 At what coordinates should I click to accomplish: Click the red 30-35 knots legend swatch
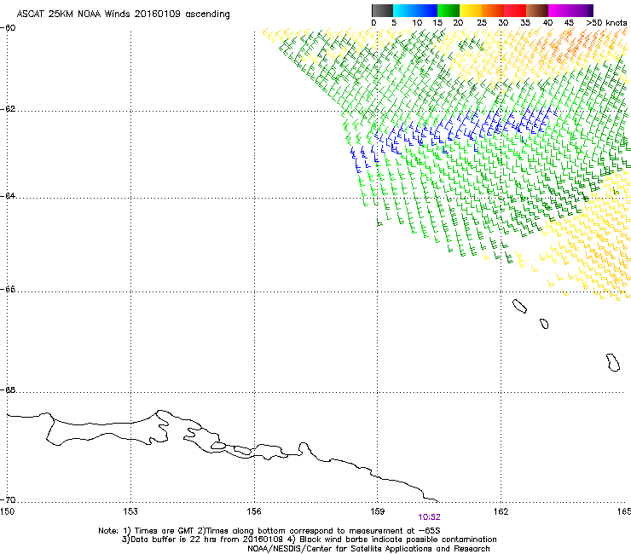[x=515, y=10]
